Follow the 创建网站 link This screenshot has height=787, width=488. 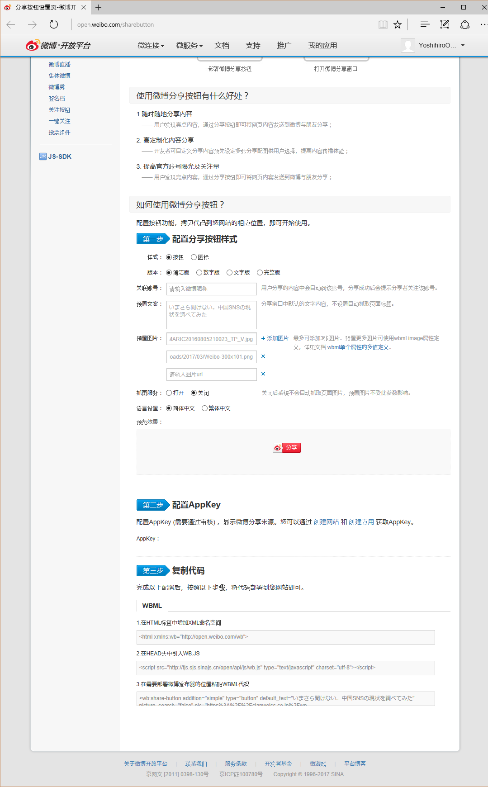[326, 522]
